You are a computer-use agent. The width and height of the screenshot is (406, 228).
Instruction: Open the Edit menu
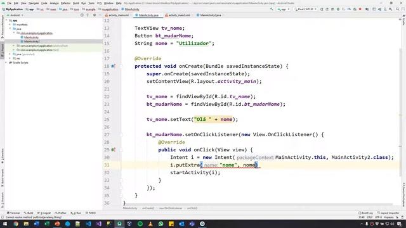tap(16, 3)
